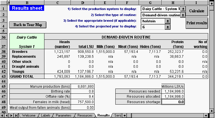
Task: Switch to the Welcome sheet tab
Action: pos(28,115)
